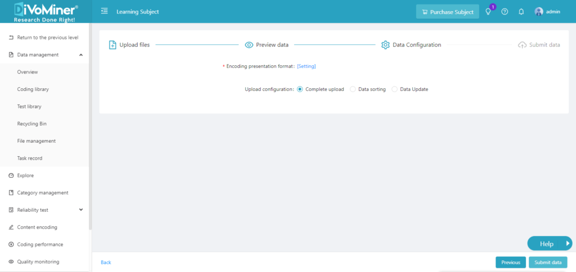The width and height of the screenshot is (576, 272).
Task: Click the Submit data step label
Action: pyautogui.click(x=544, y=45)
